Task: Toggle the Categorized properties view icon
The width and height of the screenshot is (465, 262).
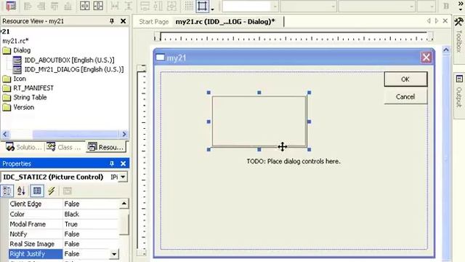Action: pos(7,191)
